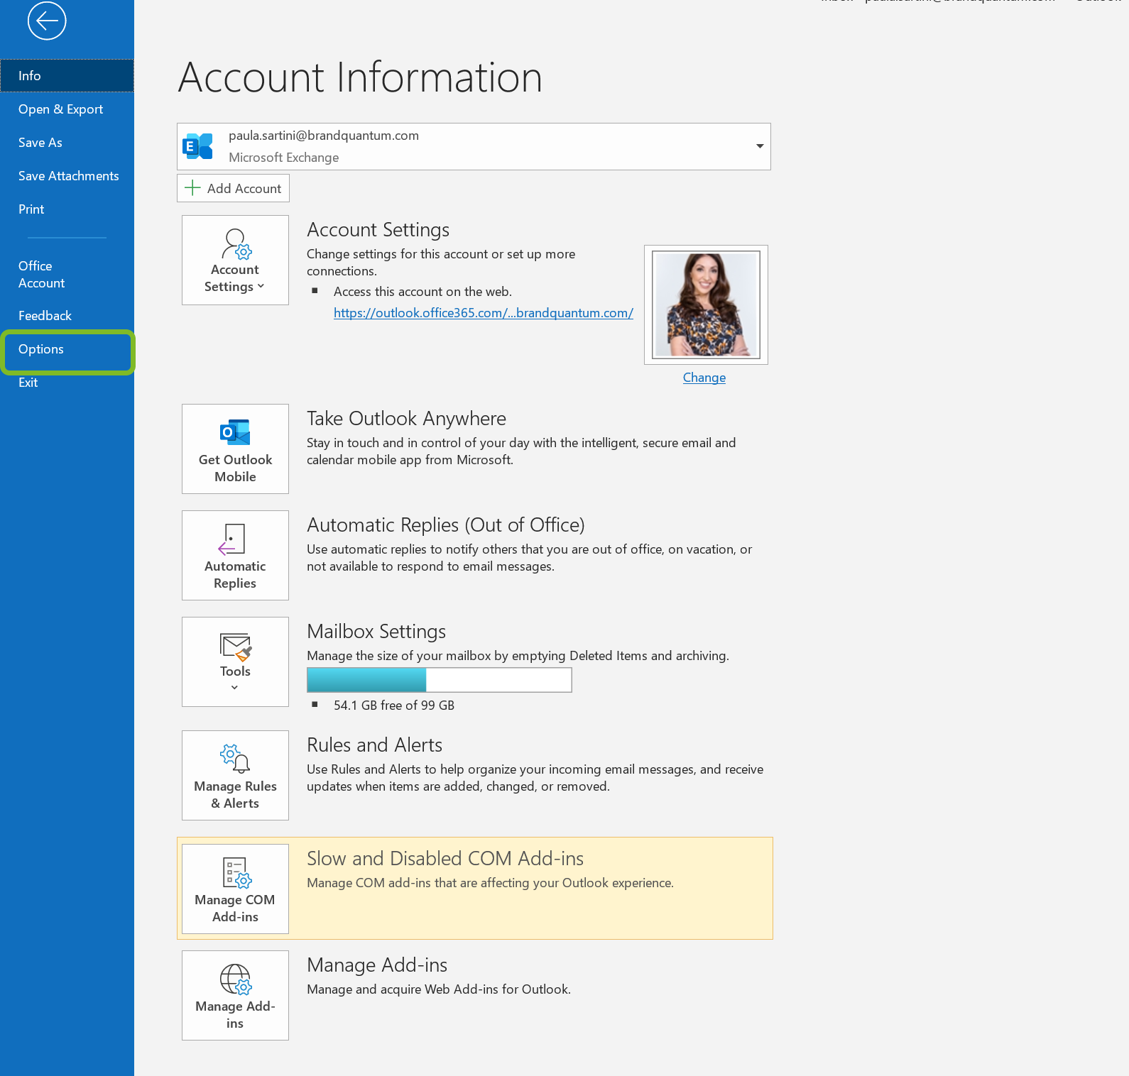
Task: Click the profile photo thumbnail
Action: pos(706,304)
